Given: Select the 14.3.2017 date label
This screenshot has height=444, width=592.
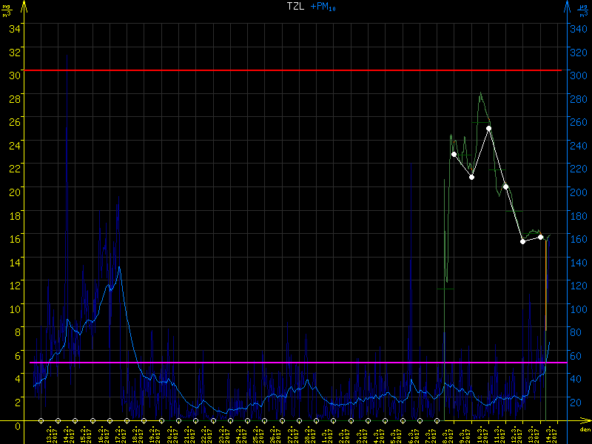Looking at the screenshot, I should (x=549, y=433).
